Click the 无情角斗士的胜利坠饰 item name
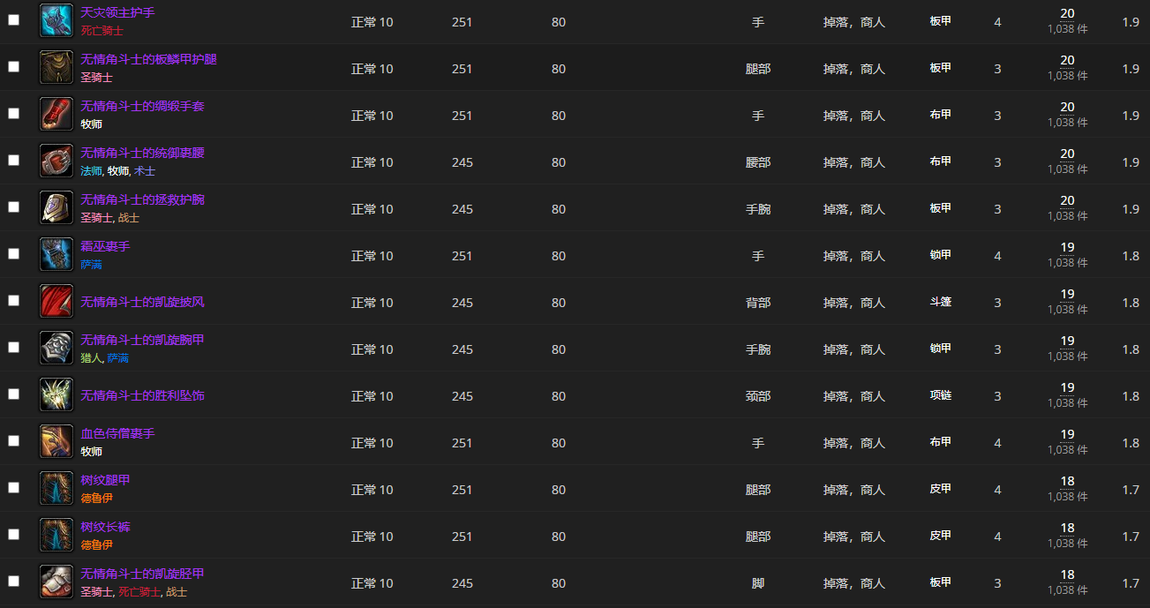This screenshot has height=608, width=1150. (x=142, y=395)
